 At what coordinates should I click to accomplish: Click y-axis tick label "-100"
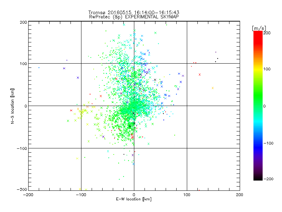tap(22, 148)
